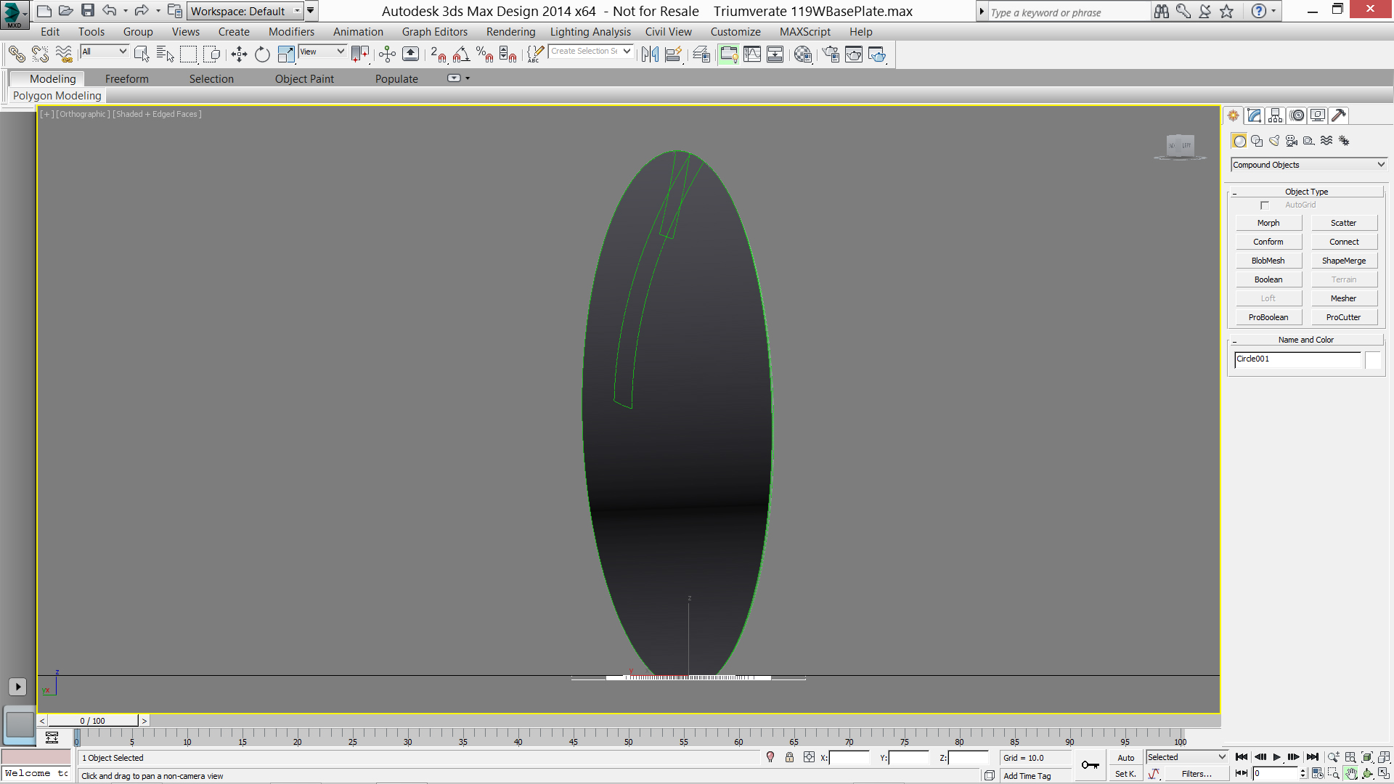Open the MAXScript menu
Viewport: 1394px width, 784px height.
(804, 32)
